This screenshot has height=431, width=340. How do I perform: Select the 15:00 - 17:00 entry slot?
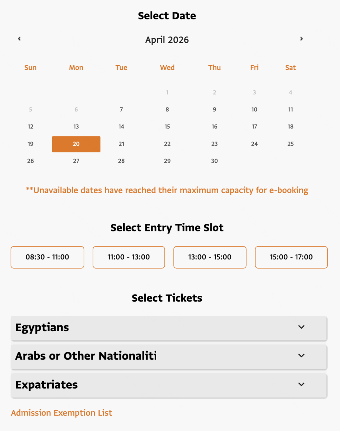[x=291, y=257]
